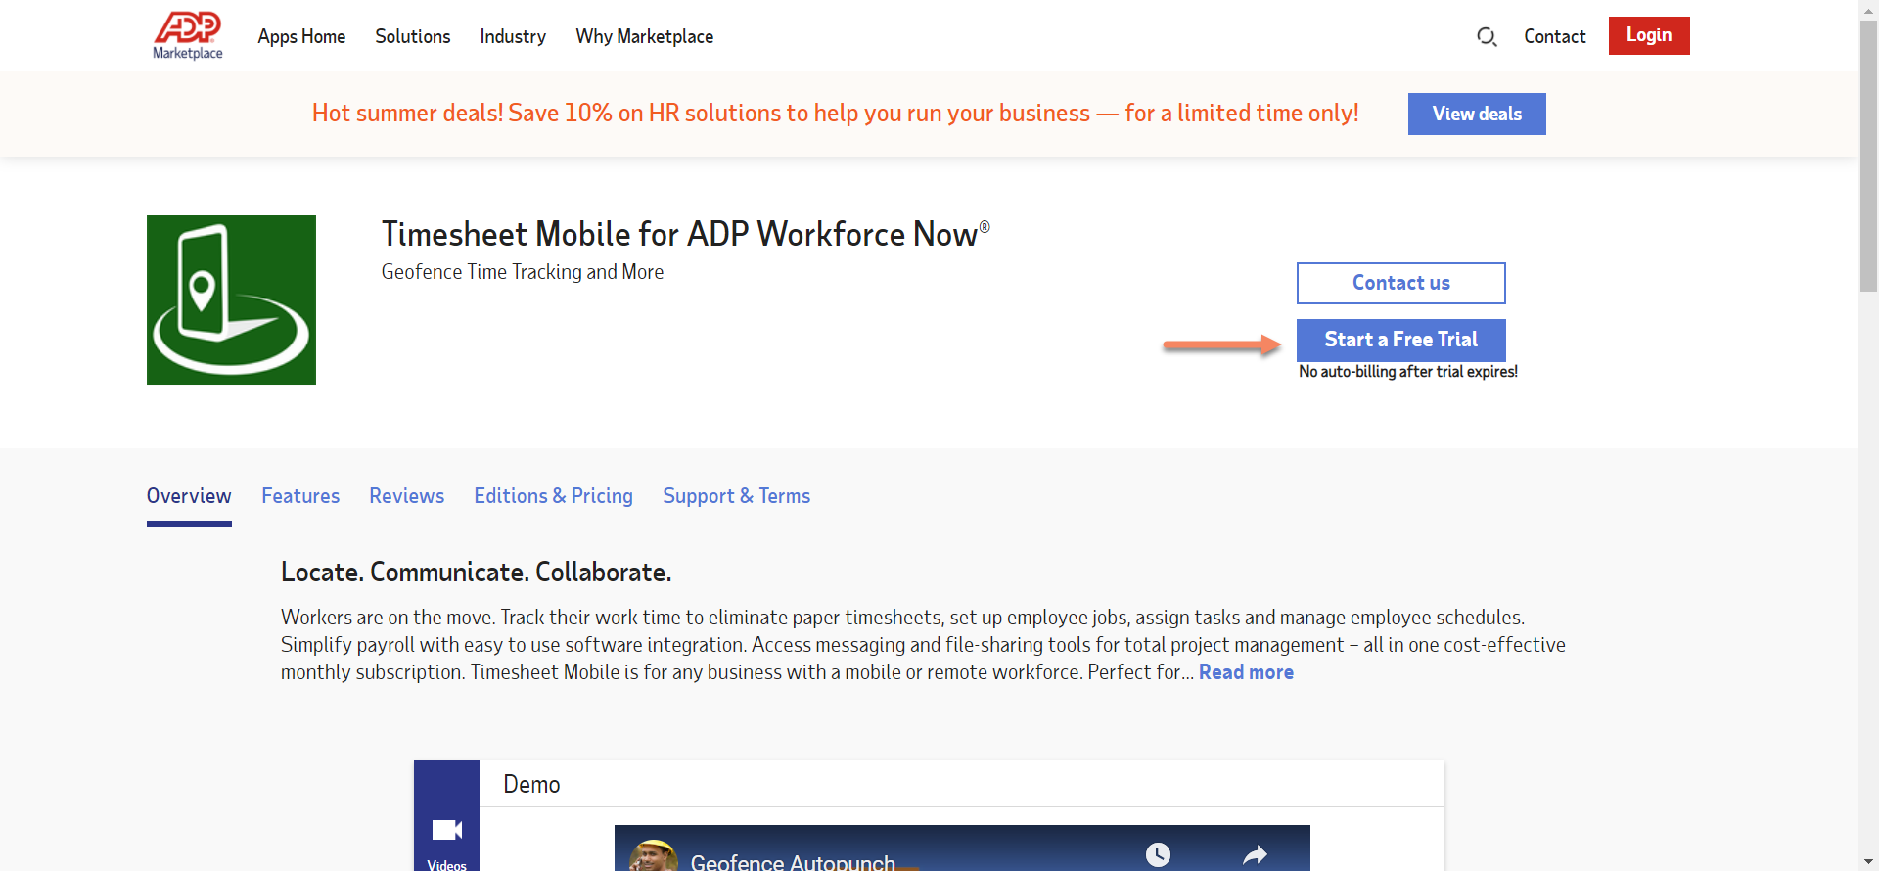Click the Geofence Autopunch video title
The width and height of the screenshot is (1879, 871).
[793, 861]
